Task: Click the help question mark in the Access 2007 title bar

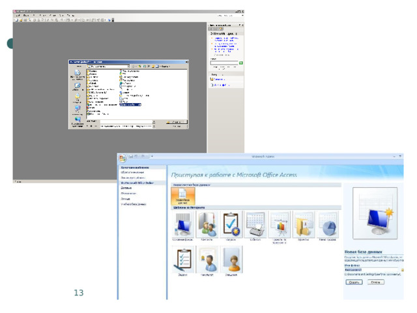Action: [400, 156]
